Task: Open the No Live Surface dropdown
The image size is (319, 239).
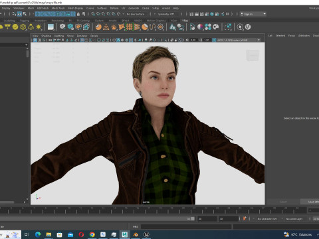Action: click(136, 14)
